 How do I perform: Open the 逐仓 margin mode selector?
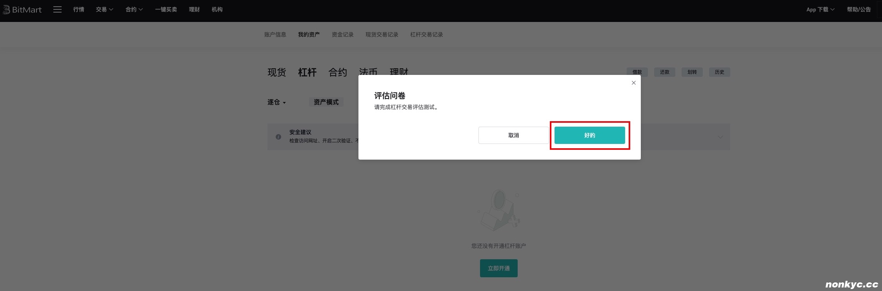(x=276, y=102)
